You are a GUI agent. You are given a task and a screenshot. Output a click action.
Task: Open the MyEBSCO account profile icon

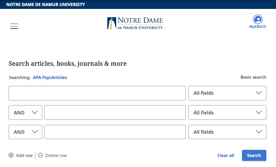(x=257, y=19)
